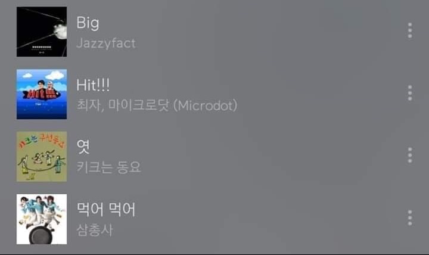Select the 키크는 동요 album artwork
The image size is (429, 255).
tap(42, 157)
